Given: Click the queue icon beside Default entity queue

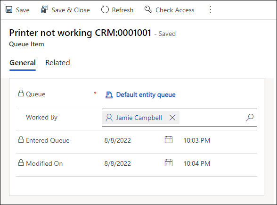Looking at the screenshot, I should click(x=109, y=95).
